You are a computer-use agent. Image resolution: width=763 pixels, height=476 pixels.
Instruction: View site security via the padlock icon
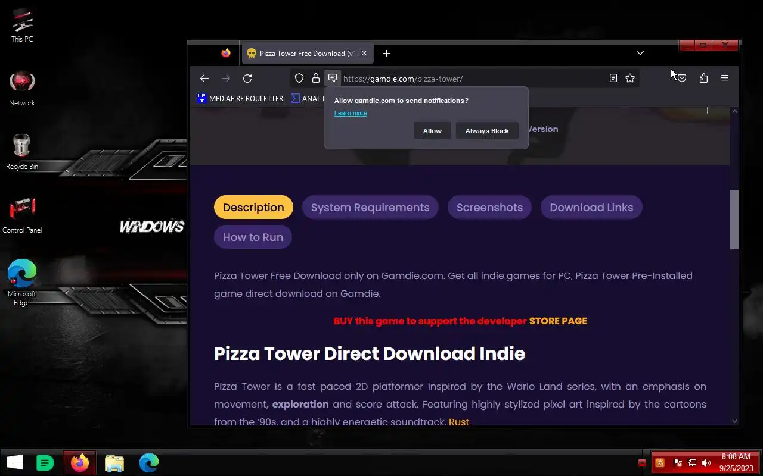click(x=316, y=78)
